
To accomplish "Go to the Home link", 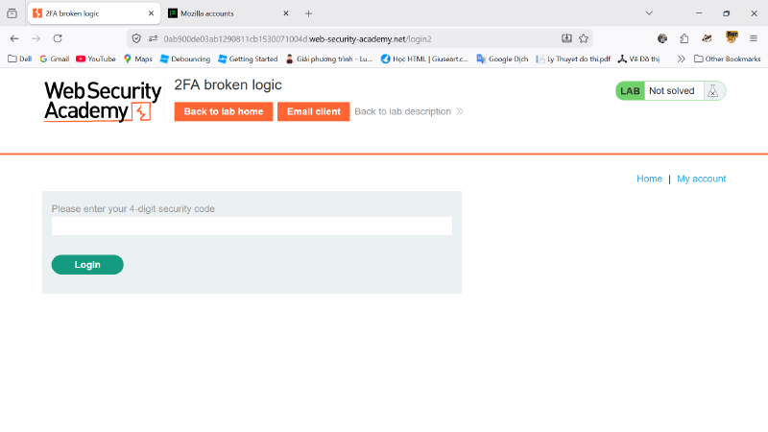I will pyautogui.click(x=649, y=179).
